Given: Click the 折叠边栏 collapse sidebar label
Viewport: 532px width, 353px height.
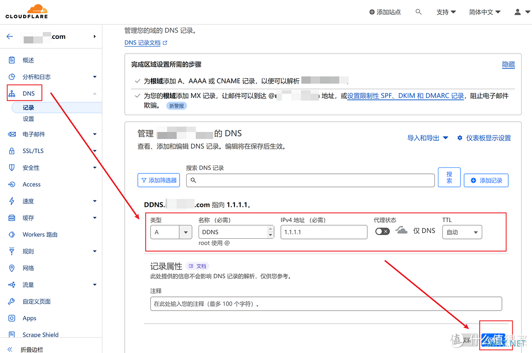Looking at the screenshot, I should pos(32,350).
